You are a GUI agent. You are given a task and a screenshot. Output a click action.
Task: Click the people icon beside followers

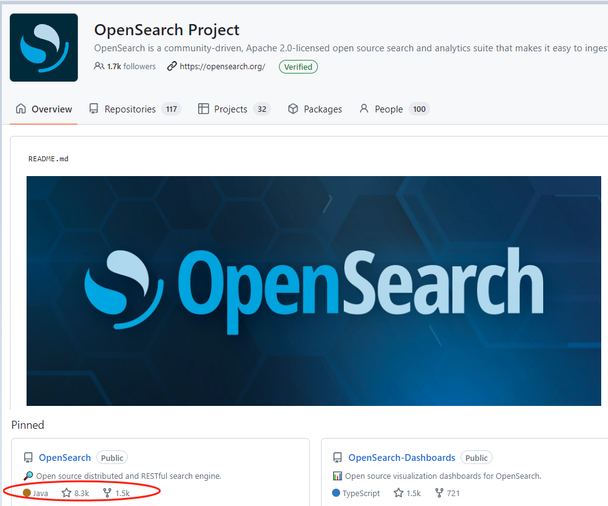tap(99, 66)
